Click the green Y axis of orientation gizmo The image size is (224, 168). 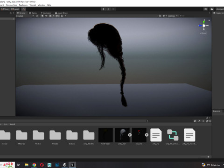point(204,22)
